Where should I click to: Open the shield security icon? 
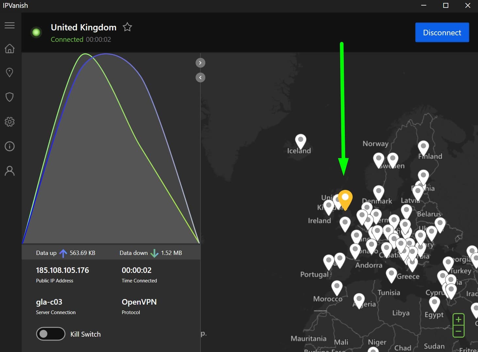tap(9, 97)
